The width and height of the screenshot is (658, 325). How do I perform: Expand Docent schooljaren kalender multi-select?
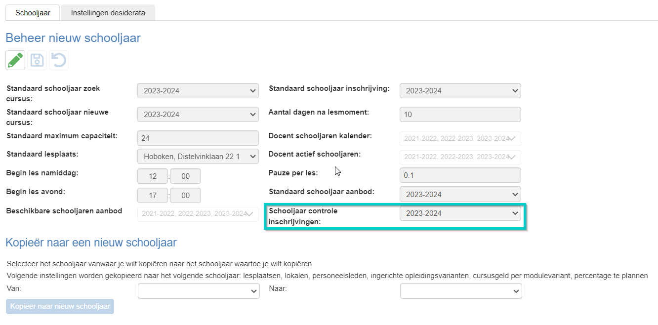pyautogui.click(x=460, y=139)
